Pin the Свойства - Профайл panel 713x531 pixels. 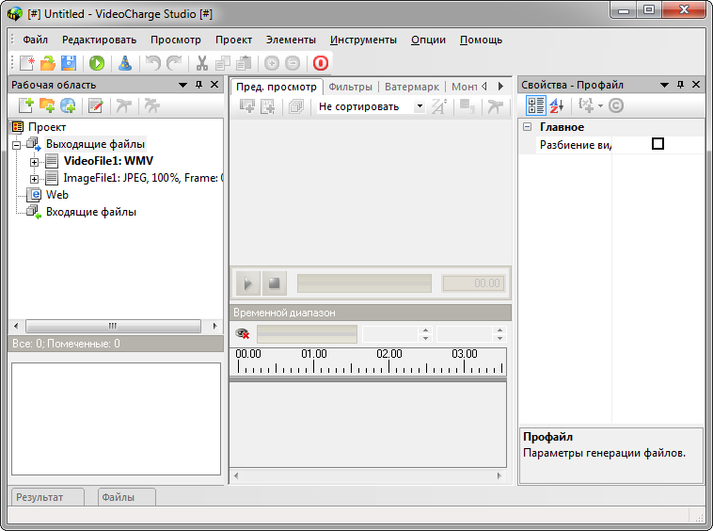(680, 85)
